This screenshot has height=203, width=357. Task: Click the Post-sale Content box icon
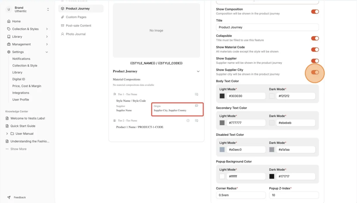tap(62, 25)
